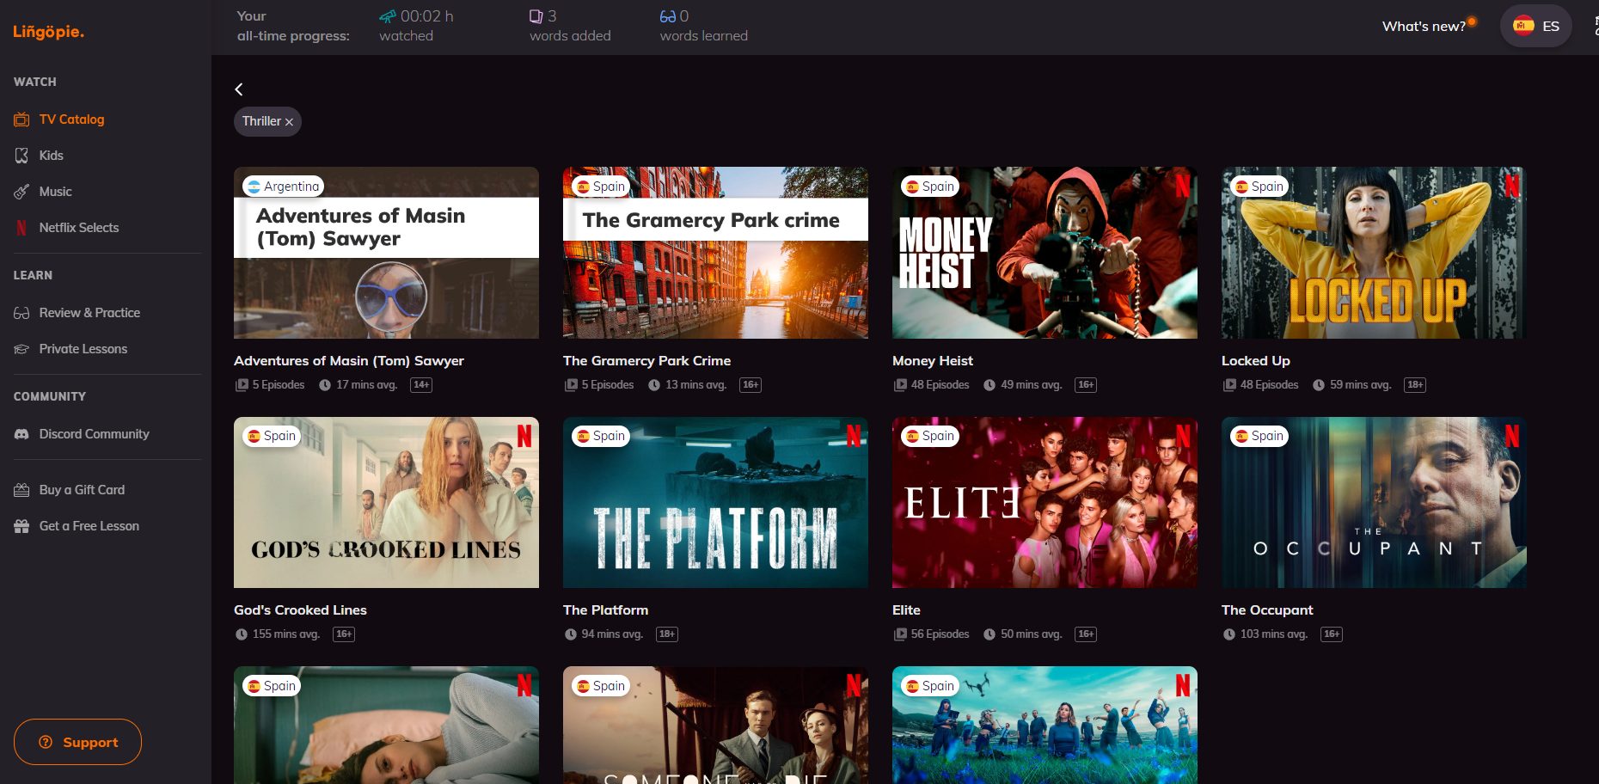The height and width of the screenshot is (784, 1599).
Task: Open the Locked Up show thumbnail
Action: pyautogui.click(x=1374, y=253)
